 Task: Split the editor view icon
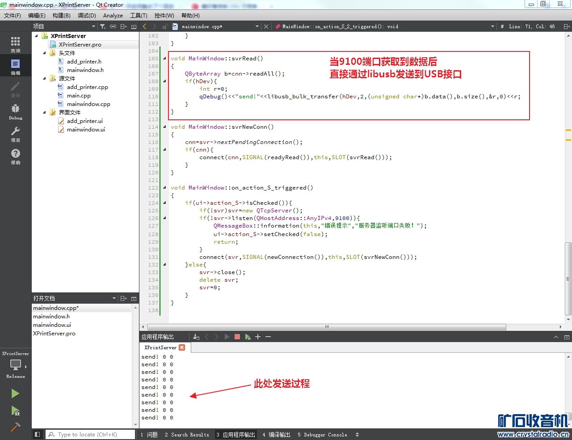tap(566, 26)
